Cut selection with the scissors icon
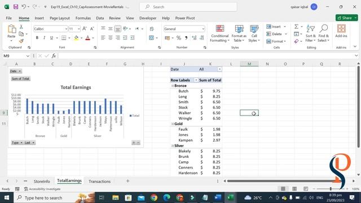This screenshot has height=203, width=361. 21,27
